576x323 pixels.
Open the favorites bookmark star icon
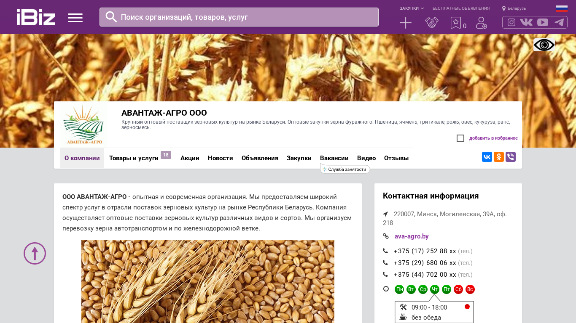pyautogui.click(x=456, y=23)
